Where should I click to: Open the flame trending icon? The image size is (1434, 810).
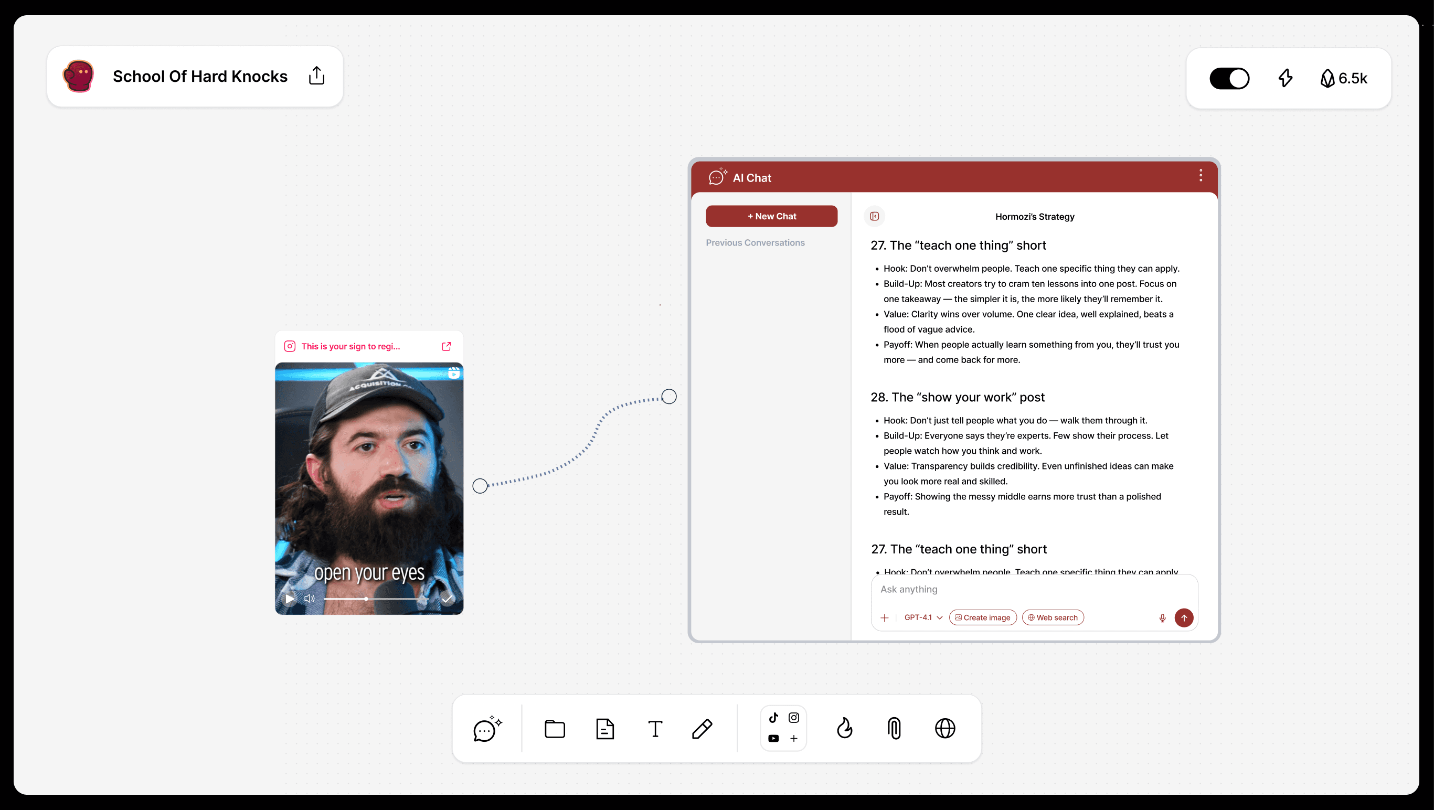pyautogui.click(x=844, y=729)
